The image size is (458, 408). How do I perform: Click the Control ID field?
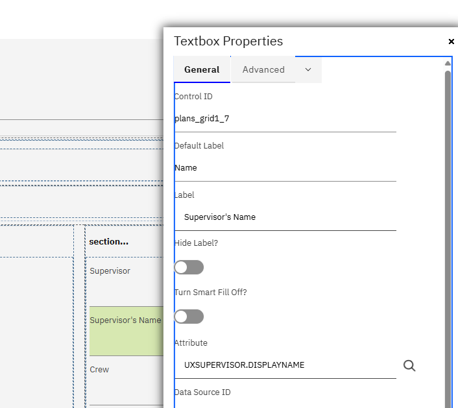point(285,119)
